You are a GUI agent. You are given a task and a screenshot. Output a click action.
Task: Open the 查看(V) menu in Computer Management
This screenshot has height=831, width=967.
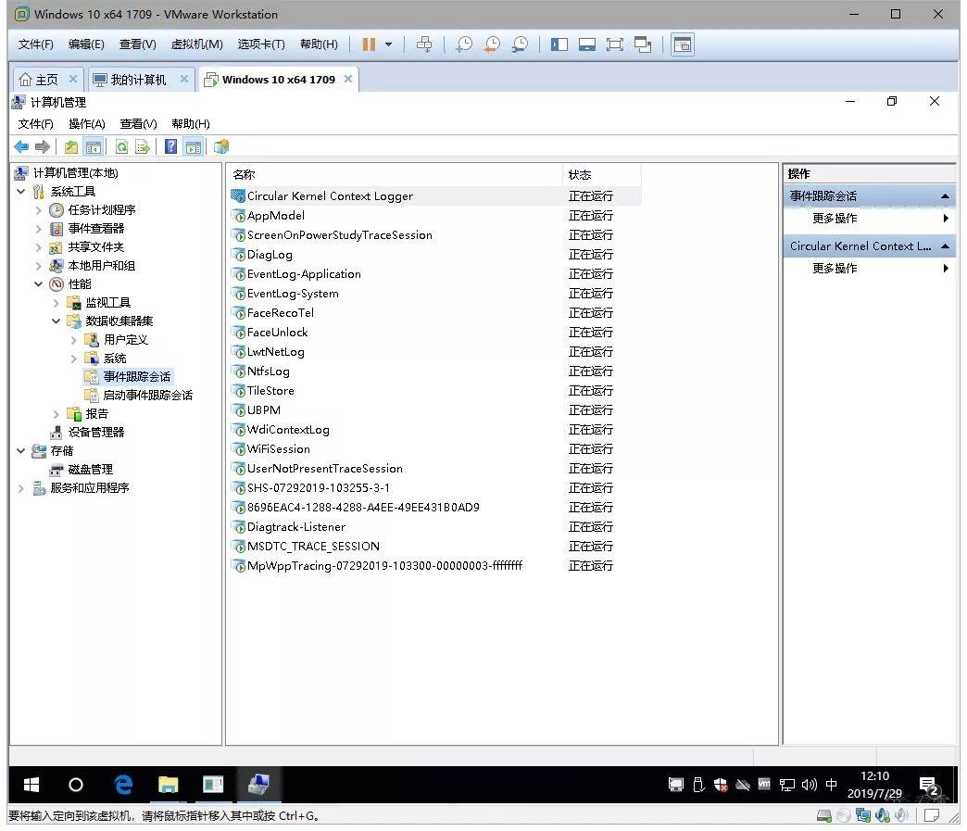[x=137, y=123]
